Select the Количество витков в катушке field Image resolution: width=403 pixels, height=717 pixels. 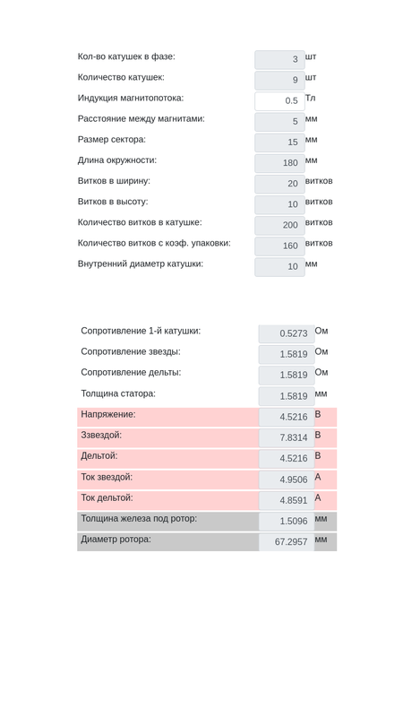[x=279, y=226]
